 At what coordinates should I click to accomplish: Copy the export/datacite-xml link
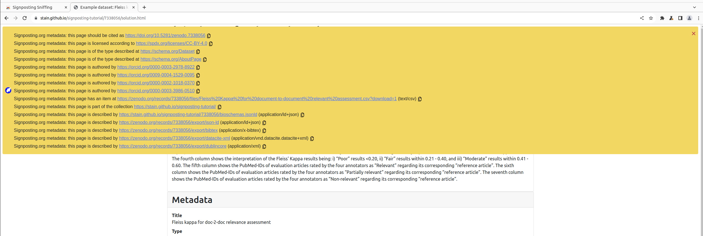pos(312,138)
